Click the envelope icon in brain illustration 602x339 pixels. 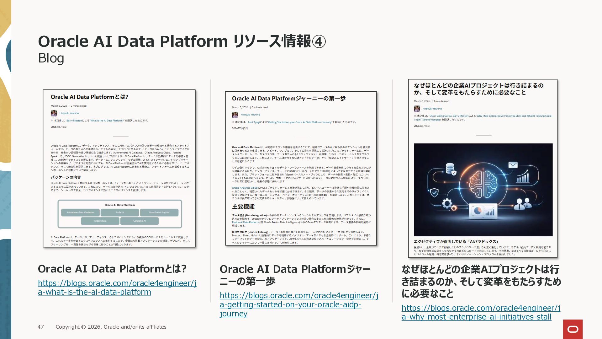513,164
